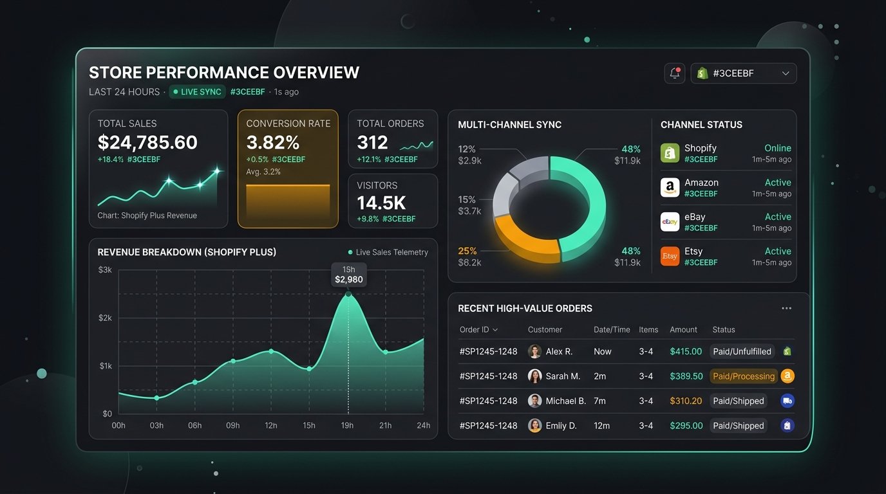Click the peak data point at 19h
Image resolution: width=886 pixels, height=494 pixels.
pyautogui.click(x=348, y=294)
